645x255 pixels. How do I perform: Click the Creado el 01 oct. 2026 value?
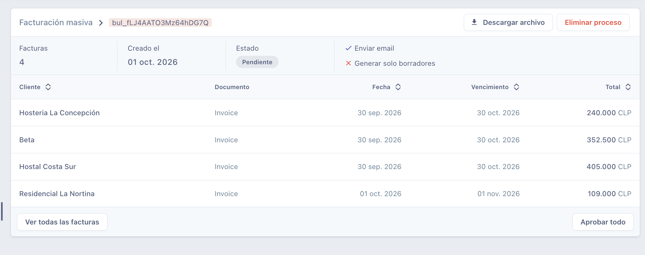click(153, 62)
